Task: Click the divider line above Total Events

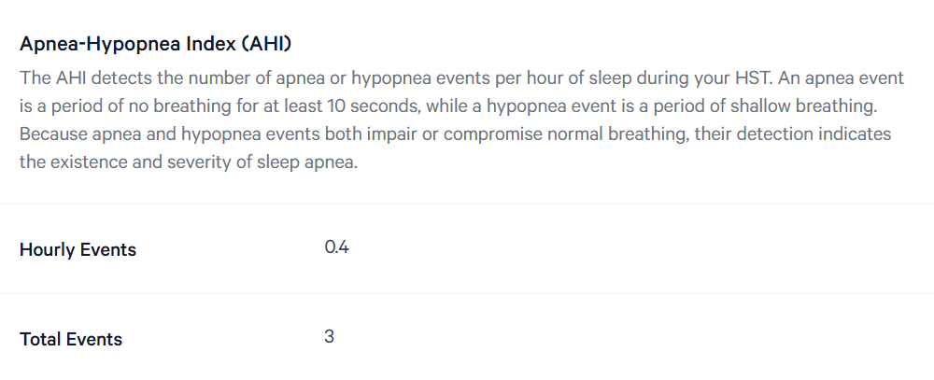Action: click(x=467, y=293)
